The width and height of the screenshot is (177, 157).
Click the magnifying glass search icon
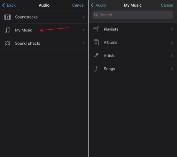pyautogui.click(x=96, y=15)
